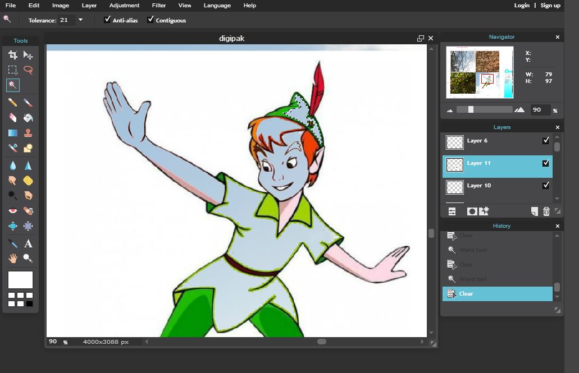Image resolution: width=579 pixels, height=373 pixels.
Task: Zoom out using Navigator small mountain icon
Action: pos(450,110)
